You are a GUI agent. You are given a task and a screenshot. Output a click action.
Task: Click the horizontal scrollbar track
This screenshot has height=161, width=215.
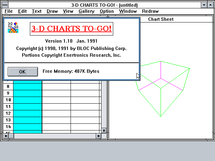click(x=55, y=136)
